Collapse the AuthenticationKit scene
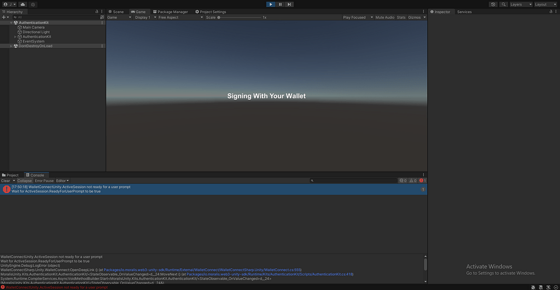Viewport: 560px width, 290px height. (x=11, y=22)
